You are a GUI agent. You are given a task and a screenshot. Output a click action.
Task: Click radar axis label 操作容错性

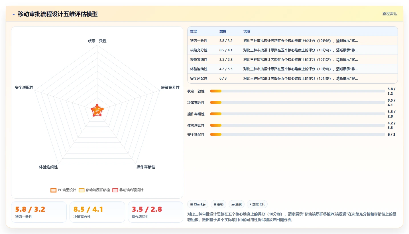tap(146, 167)
